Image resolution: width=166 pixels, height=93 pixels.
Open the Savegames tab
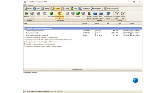click(x=96, y=9)
